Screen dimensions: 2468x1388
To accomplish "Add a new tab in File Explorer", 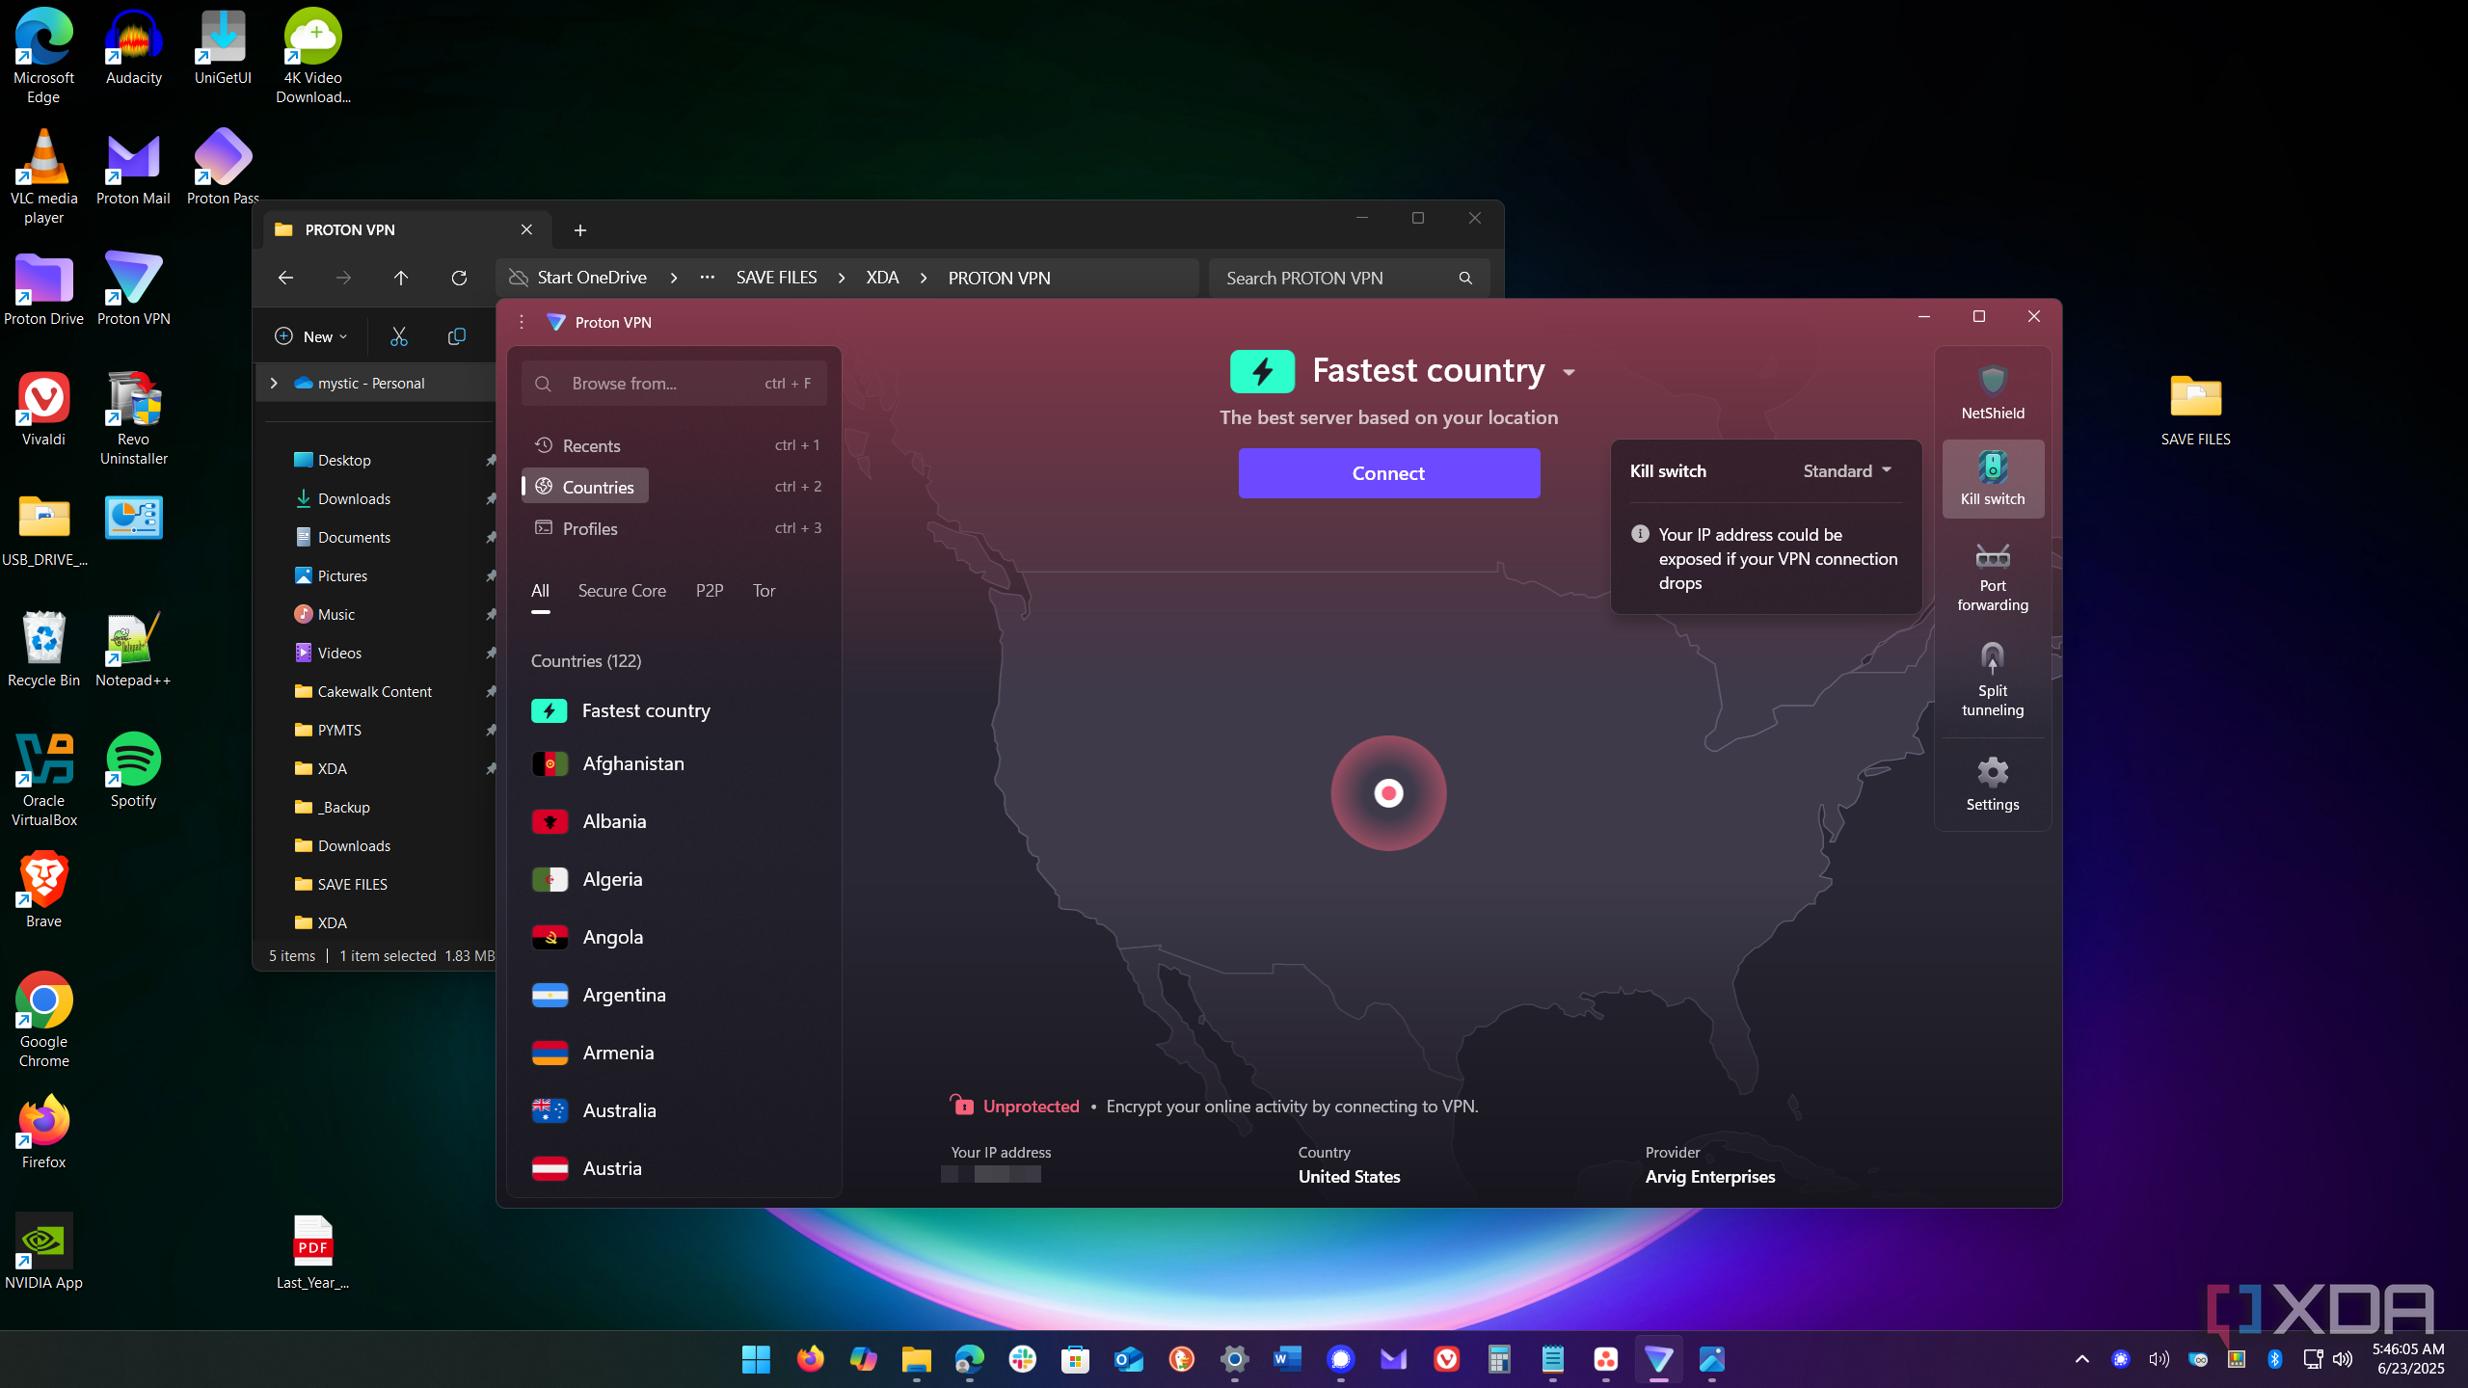I will point(579,230).
